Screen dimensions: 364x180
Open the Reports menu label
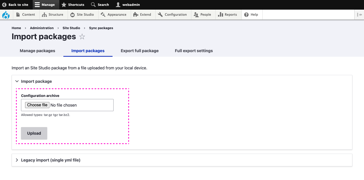231,14
